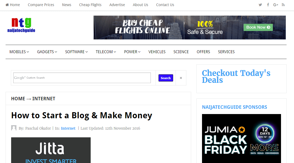Click the Book Now button in banner
The height and width of the screenshot is (163, 294).
[258, 27]
